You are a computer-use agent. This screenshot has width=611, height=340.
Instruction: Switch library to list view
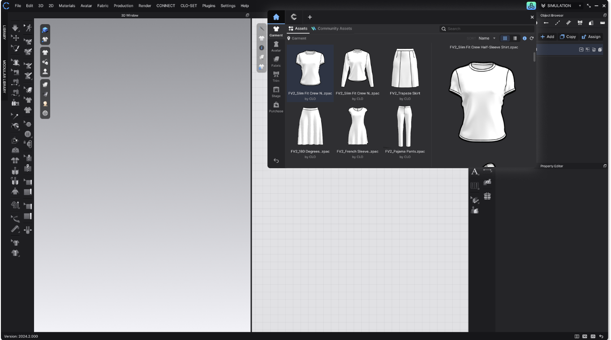(515, 38)
